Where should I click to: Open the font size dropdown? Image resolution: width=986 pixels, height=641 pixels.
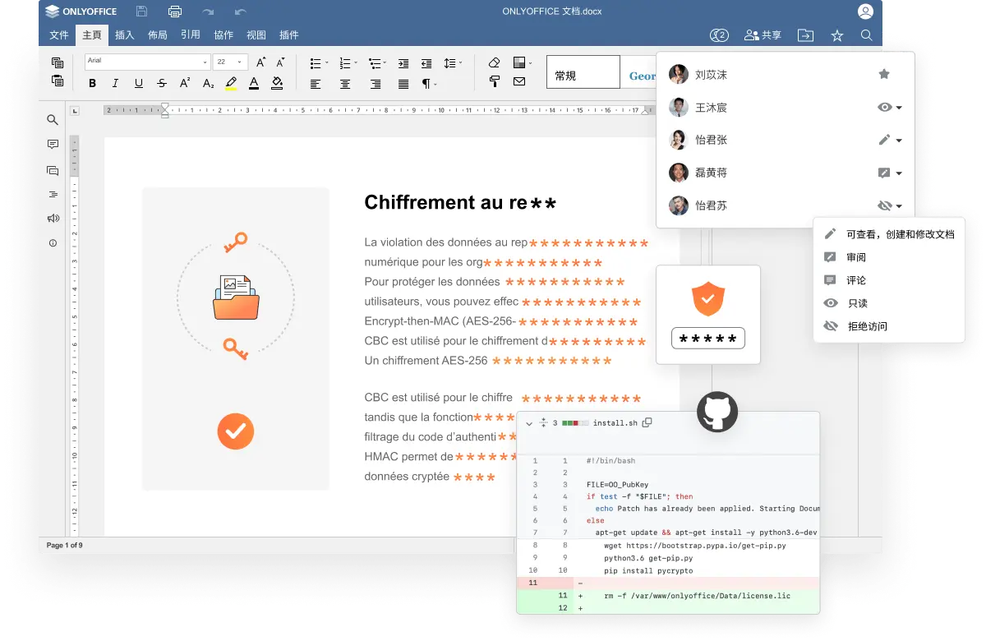[x=240, y=61]
